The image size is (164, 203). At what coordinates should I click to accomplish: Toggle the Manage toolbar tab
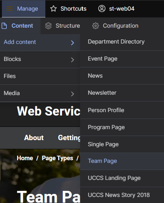(24, 9)
